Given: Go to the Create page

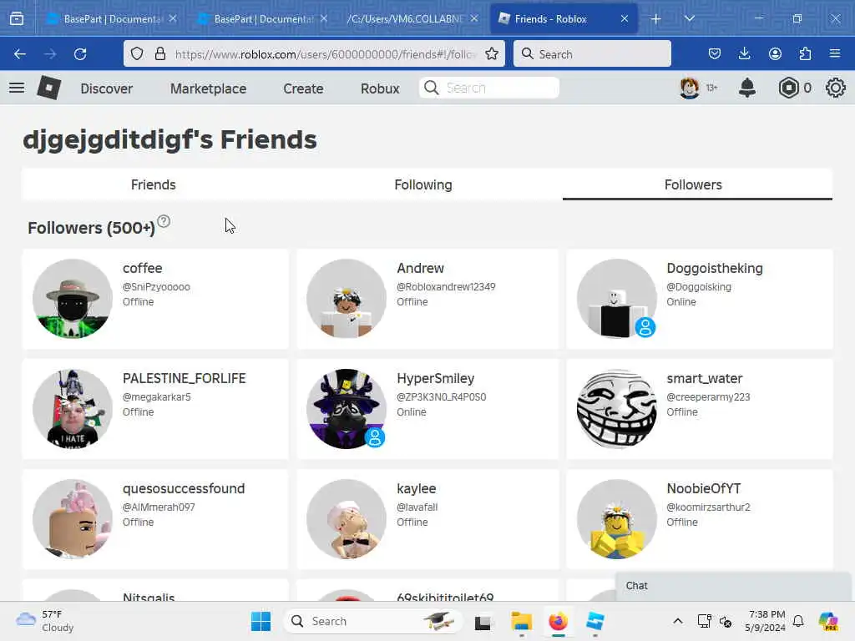Looking at the screenshot, I should tap(303, 88).
